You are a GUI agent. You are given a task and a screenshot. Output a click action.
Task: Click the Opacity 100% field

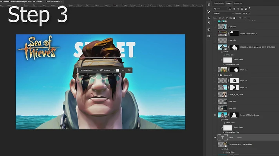(x=245, y=13)
